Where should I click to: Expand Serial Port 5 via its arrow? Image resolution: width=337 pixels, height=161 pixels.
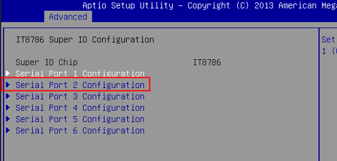pyautogui.click(x=8, y=119)
